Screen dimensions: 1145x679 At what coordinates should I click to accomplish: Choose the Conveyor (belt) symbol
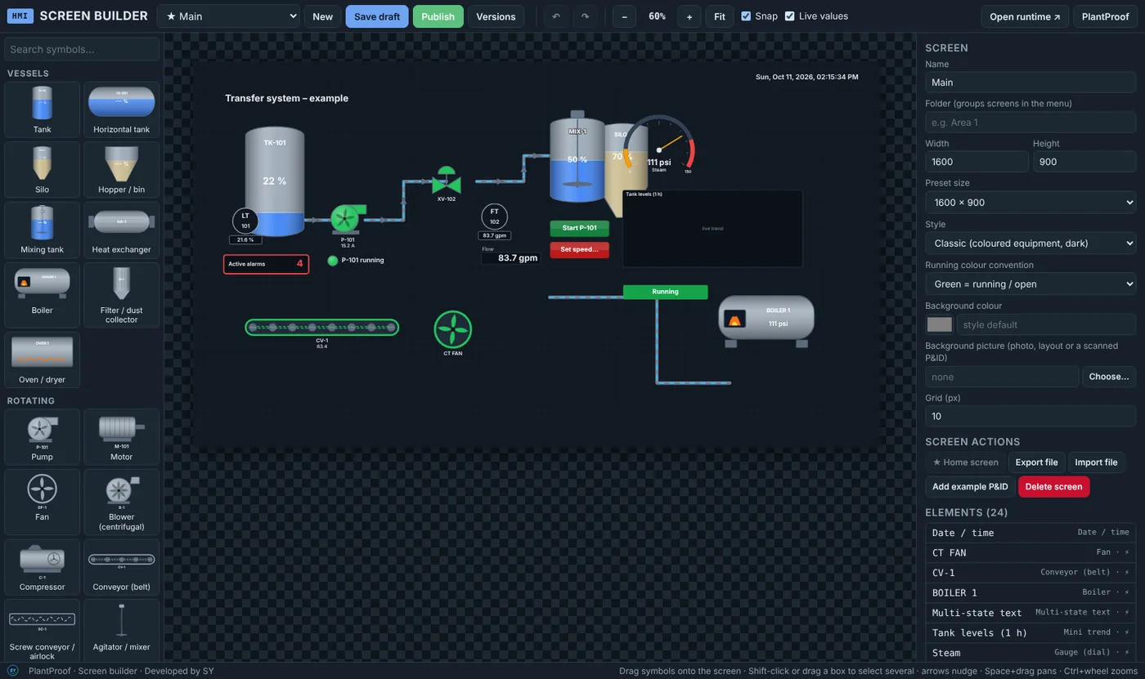point(121,567)
